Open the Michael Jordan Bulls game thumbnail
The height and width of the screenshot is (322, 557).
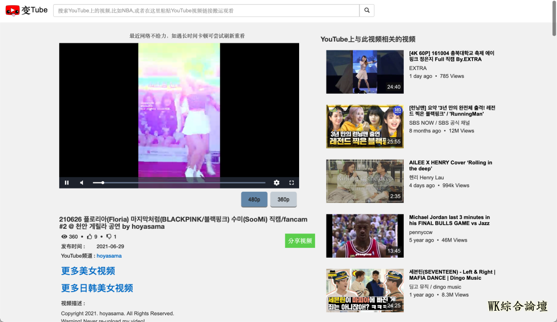pyautogui.click(x=365, y=236)
